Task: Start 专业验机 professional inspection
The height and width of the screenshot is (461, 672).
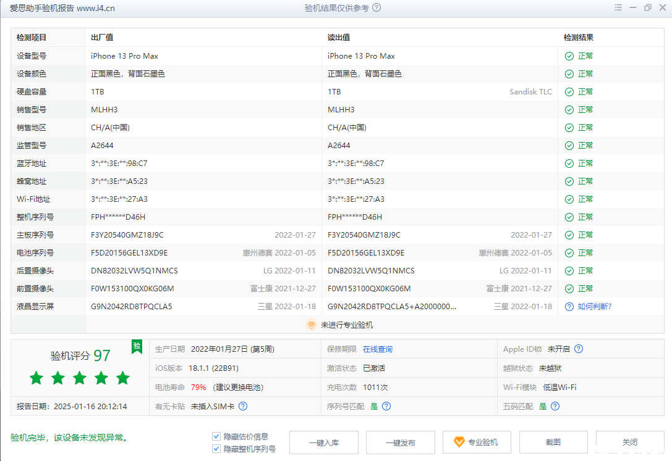Action: (477, 442)
